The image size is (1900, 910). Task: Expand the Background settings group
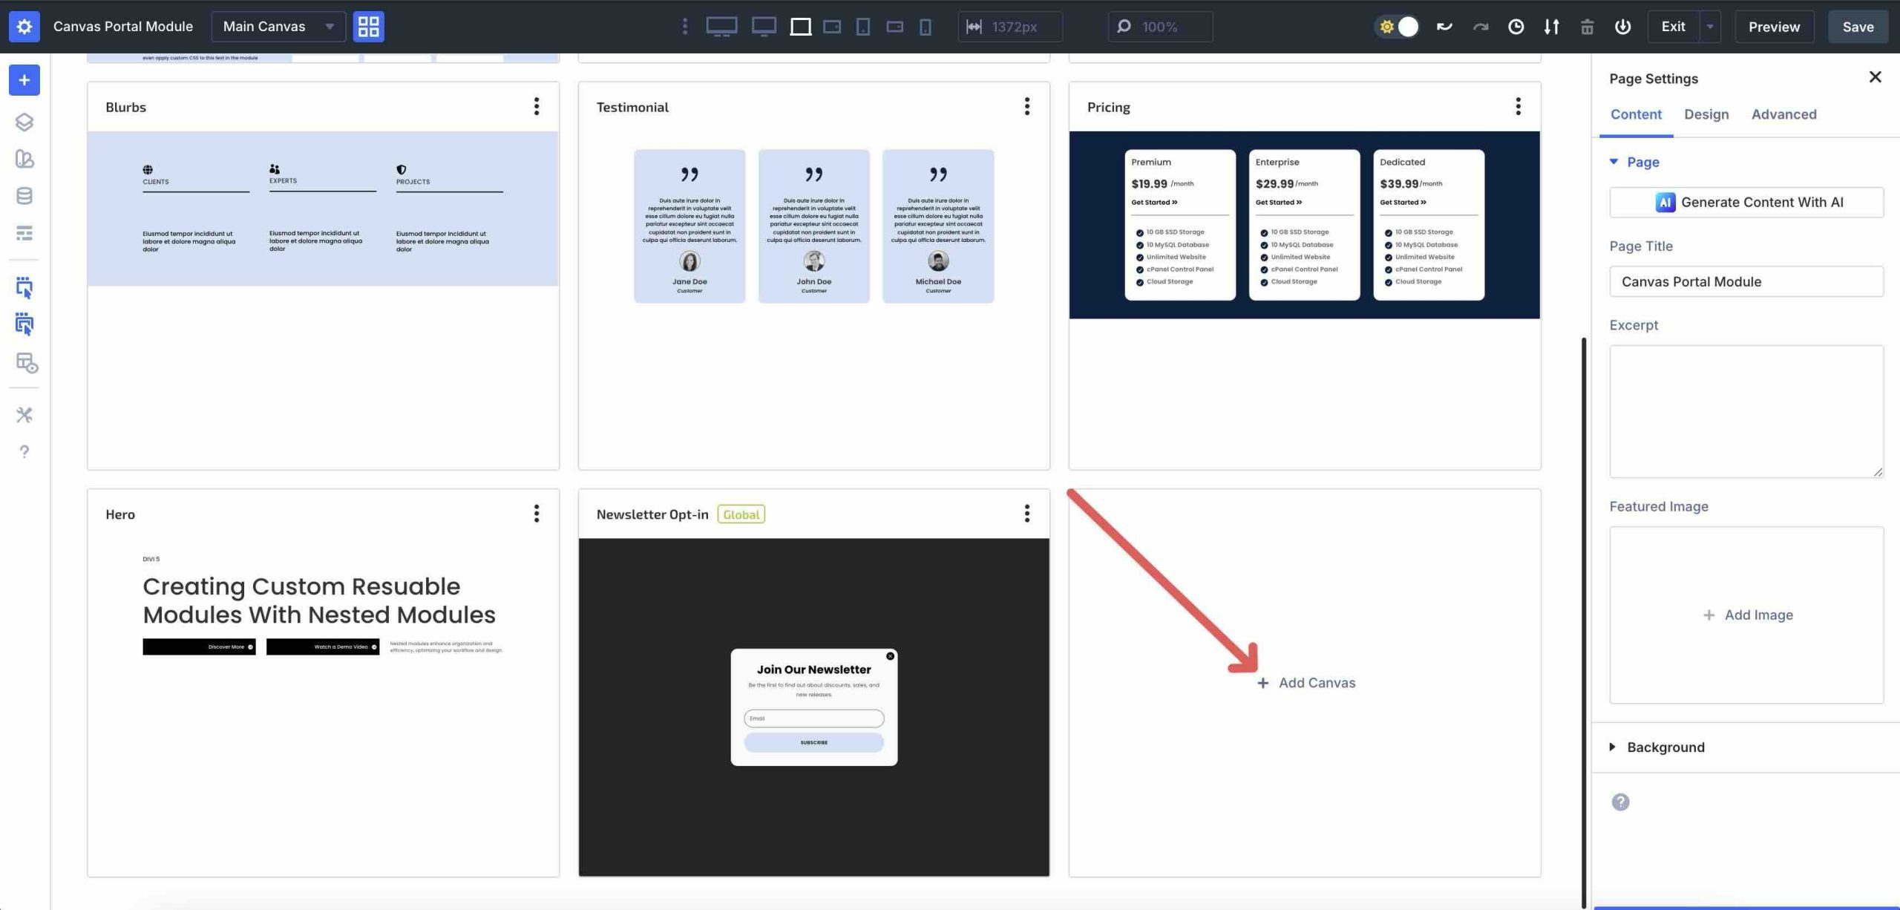tap(1665, 747)
